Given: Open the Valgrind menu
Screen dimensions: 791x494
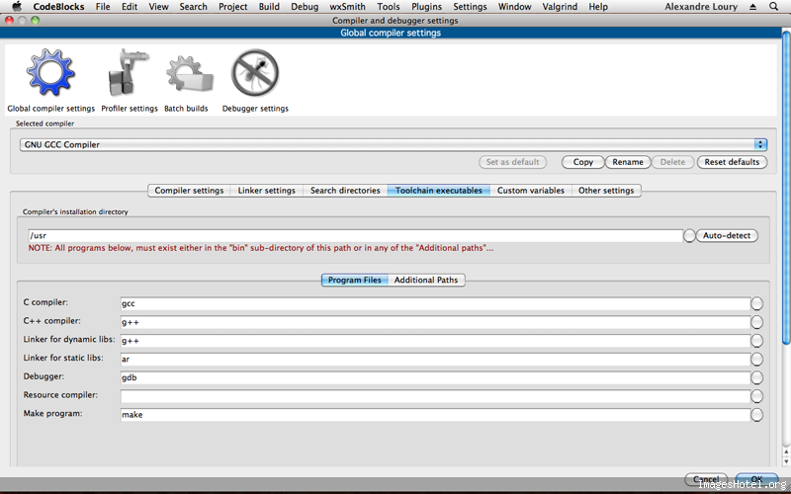Looking at the screenshot, I should point(560,7).
